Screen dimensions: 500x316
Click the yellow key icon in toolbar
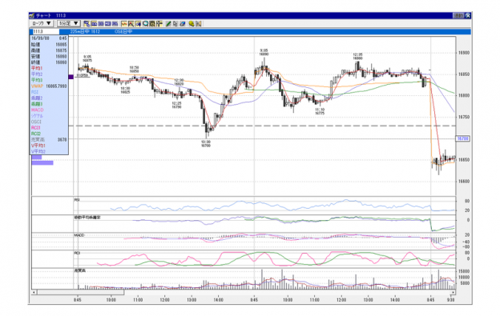click(x=192, y=23)
